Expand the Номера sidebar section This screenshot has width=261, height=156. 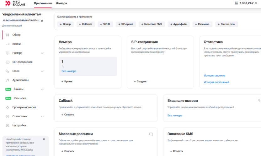[42, 53]
